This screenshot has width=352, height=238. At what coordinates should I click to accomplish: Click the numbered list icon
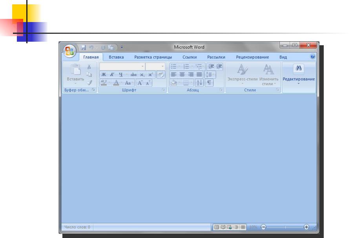pos(186,66)
